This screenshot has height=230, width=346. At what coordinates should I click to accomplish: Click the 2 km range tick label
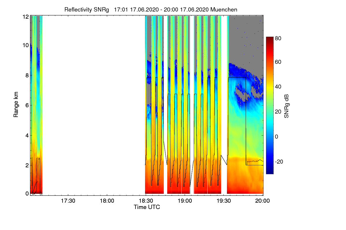(27, 165)
